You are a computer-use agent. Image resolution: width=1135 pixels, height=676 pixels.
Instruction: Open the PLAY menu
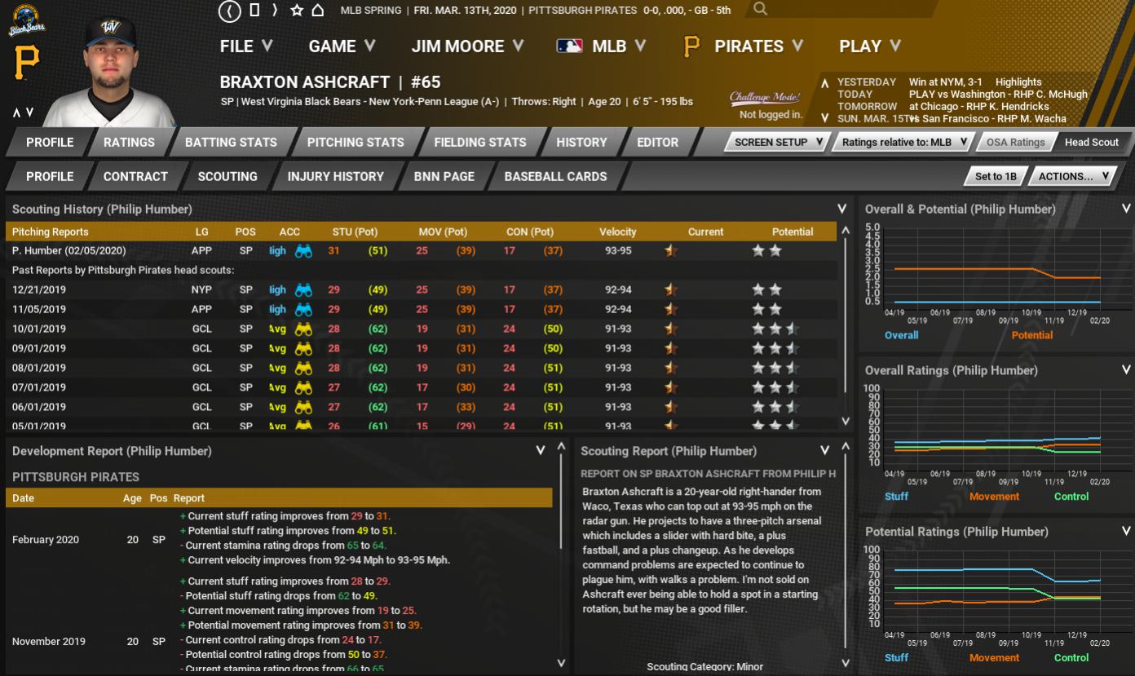point(869,46)
